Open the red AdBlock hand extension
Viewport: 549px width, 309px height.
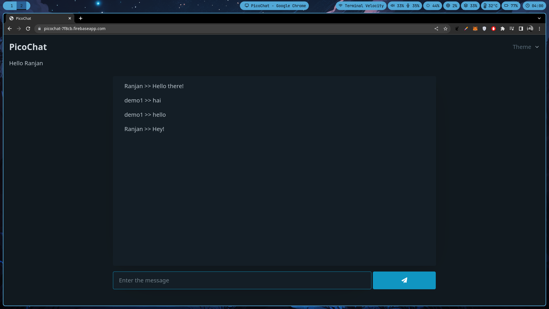pyautogui.click(x=494, y=29)
